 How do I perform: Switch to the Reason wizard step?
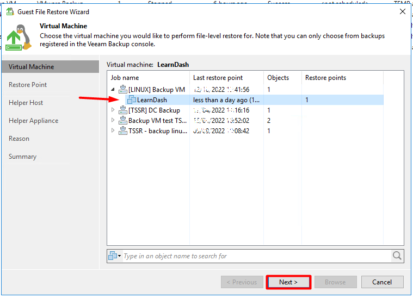click(x=19, y=139)
